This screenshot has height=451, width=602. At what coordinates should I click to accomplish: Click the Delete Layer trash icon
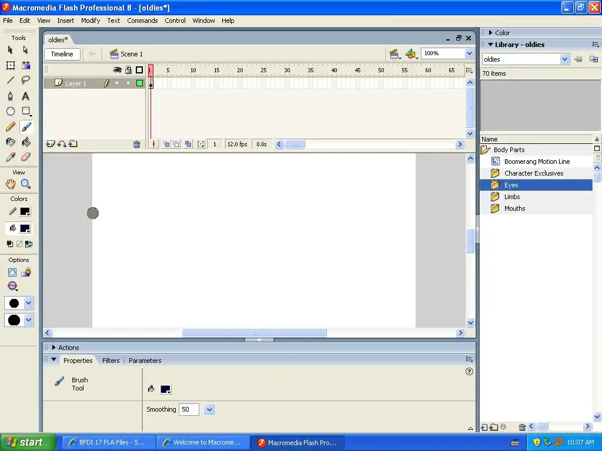pos(136,144)
